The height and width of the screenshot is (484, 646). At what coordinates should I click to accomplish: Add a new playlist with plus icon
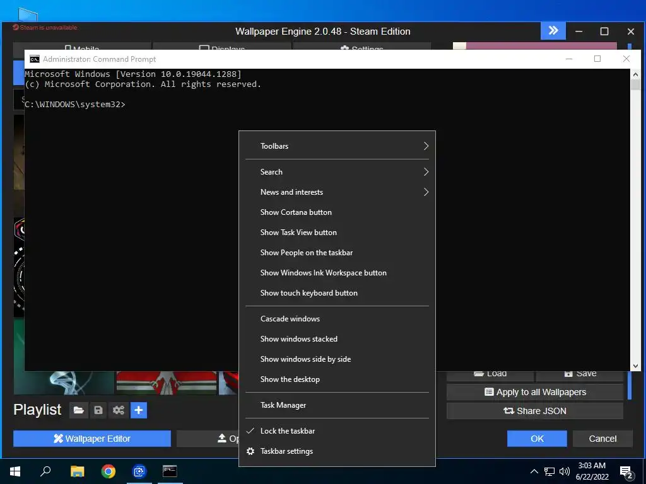(139, 410)
